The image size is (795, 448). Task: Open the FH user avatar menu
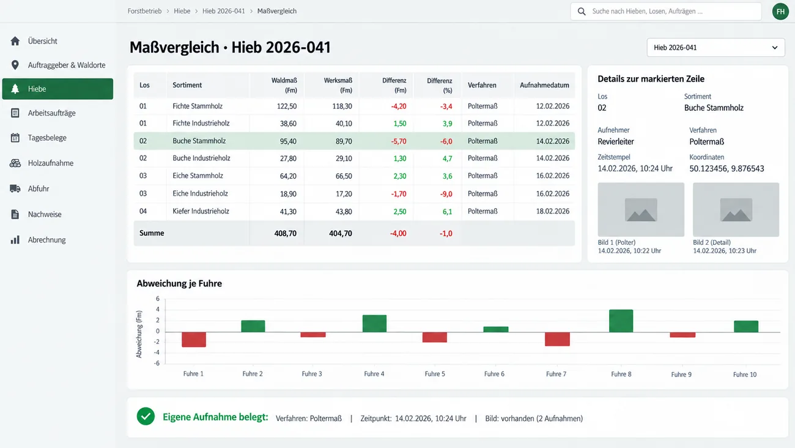[x=780, y=11]
